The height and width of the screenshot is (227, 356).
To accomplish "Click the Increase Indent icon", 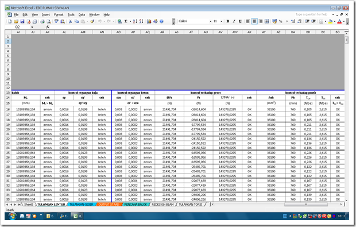I will 314,21.
